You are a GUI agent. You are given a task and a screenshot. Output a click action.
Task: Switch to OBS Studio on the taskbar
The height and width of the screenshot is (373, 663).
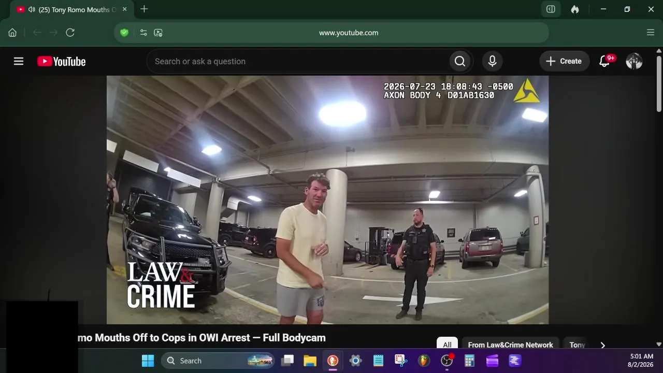click(x=447, y=361)
